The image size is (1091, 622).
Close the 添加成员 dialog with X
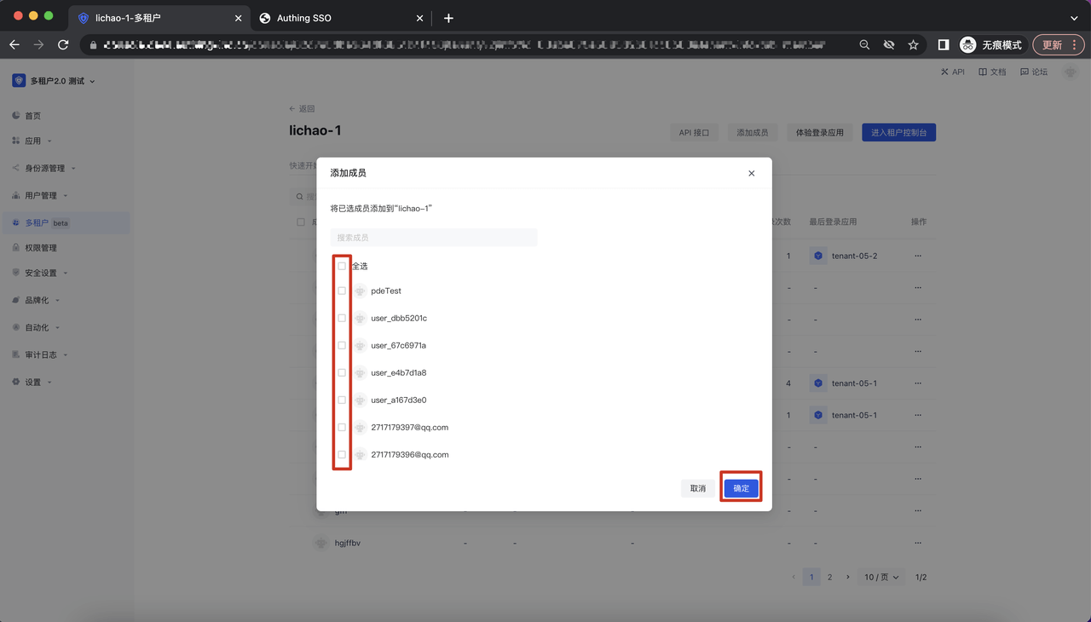tap(751, 174)
